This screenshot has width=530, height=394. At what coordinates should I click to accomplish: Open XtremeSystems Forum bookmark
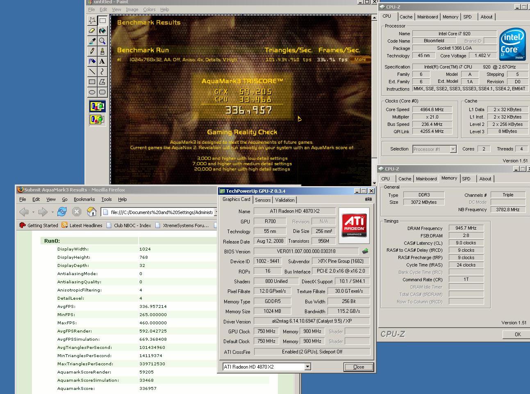pyautogui.click(x=182, y=225)
